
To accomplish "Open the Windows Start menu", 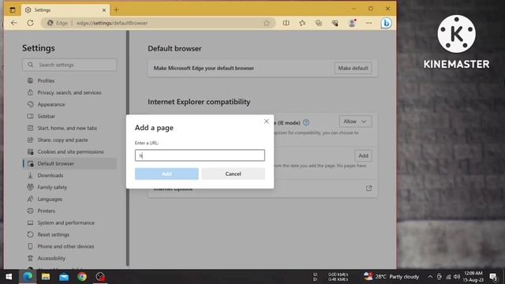I will pos(9,277).
